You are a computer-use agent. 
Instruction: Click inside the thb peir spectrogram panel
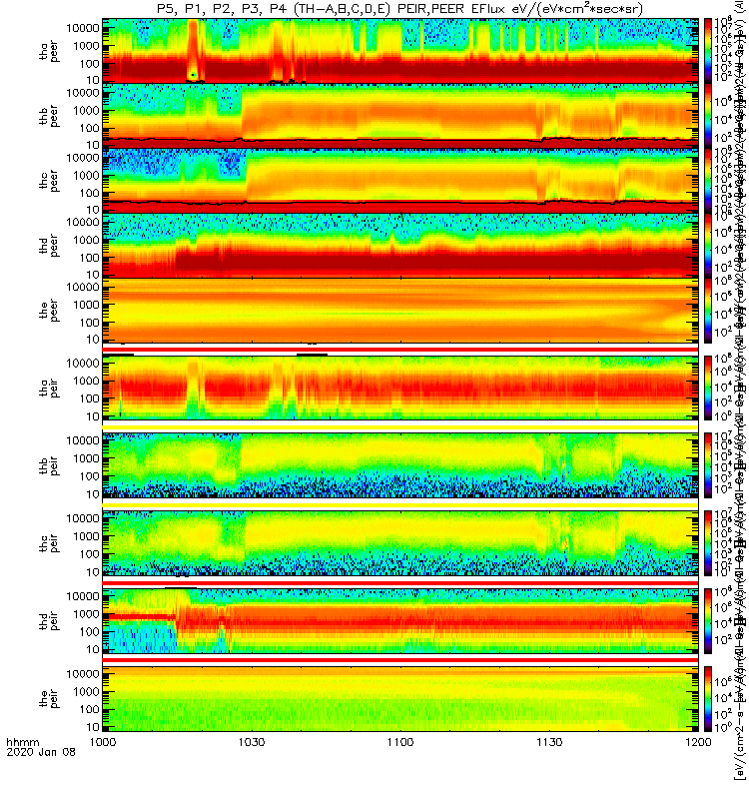400,465
